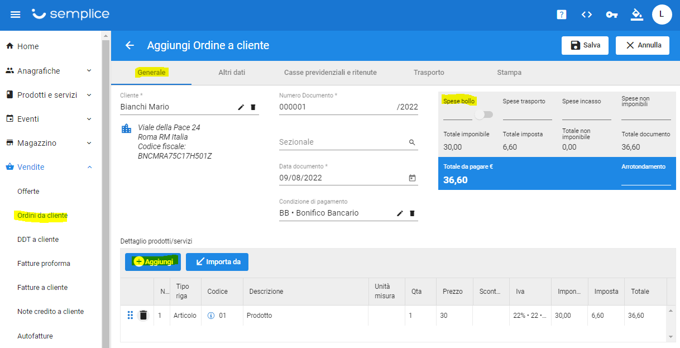Click the Spese incasso field
Image resolution: width=680 pixels, height=348 pixels.
click(x=587, y=114)
